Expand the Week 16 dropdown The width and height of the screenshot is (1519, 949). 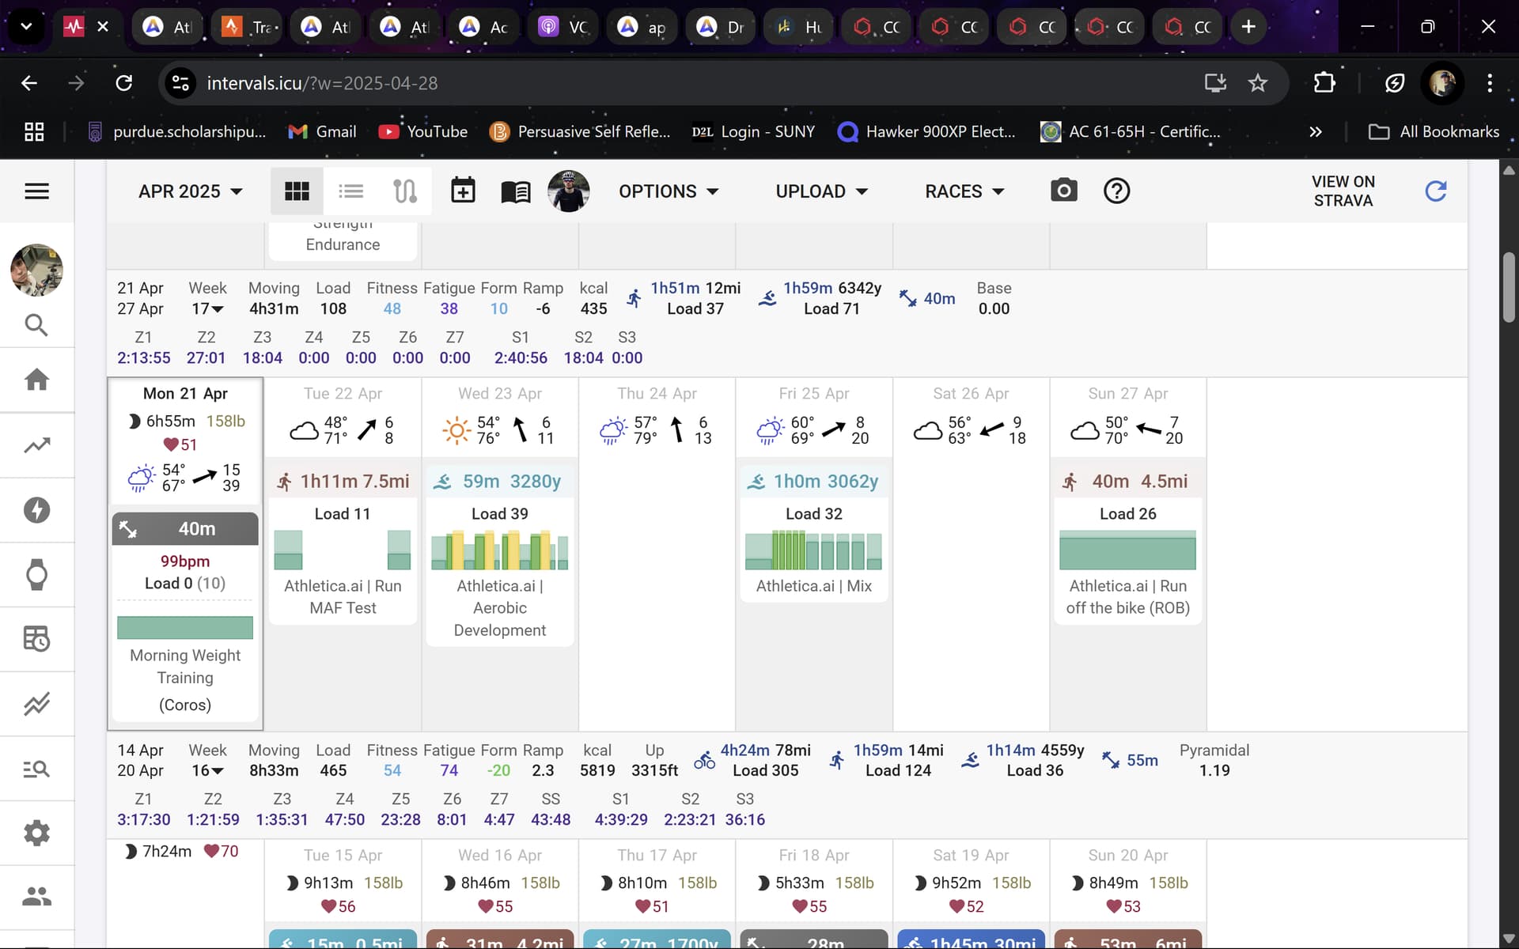coord(208,770)
